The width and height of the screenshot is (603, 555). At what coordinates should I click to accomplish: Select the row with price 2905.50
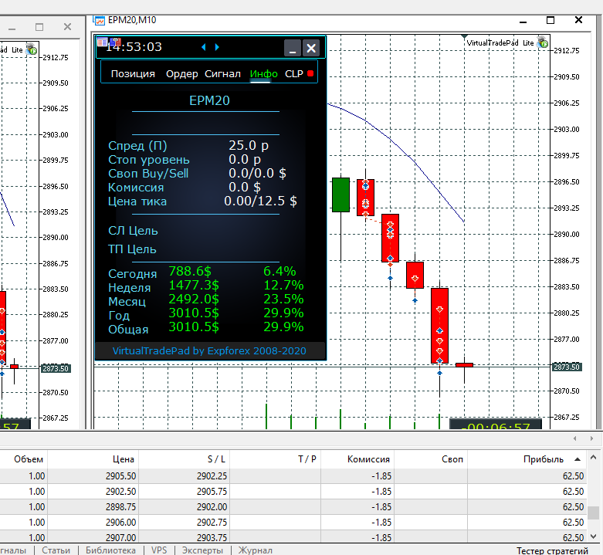coord(293,475)
